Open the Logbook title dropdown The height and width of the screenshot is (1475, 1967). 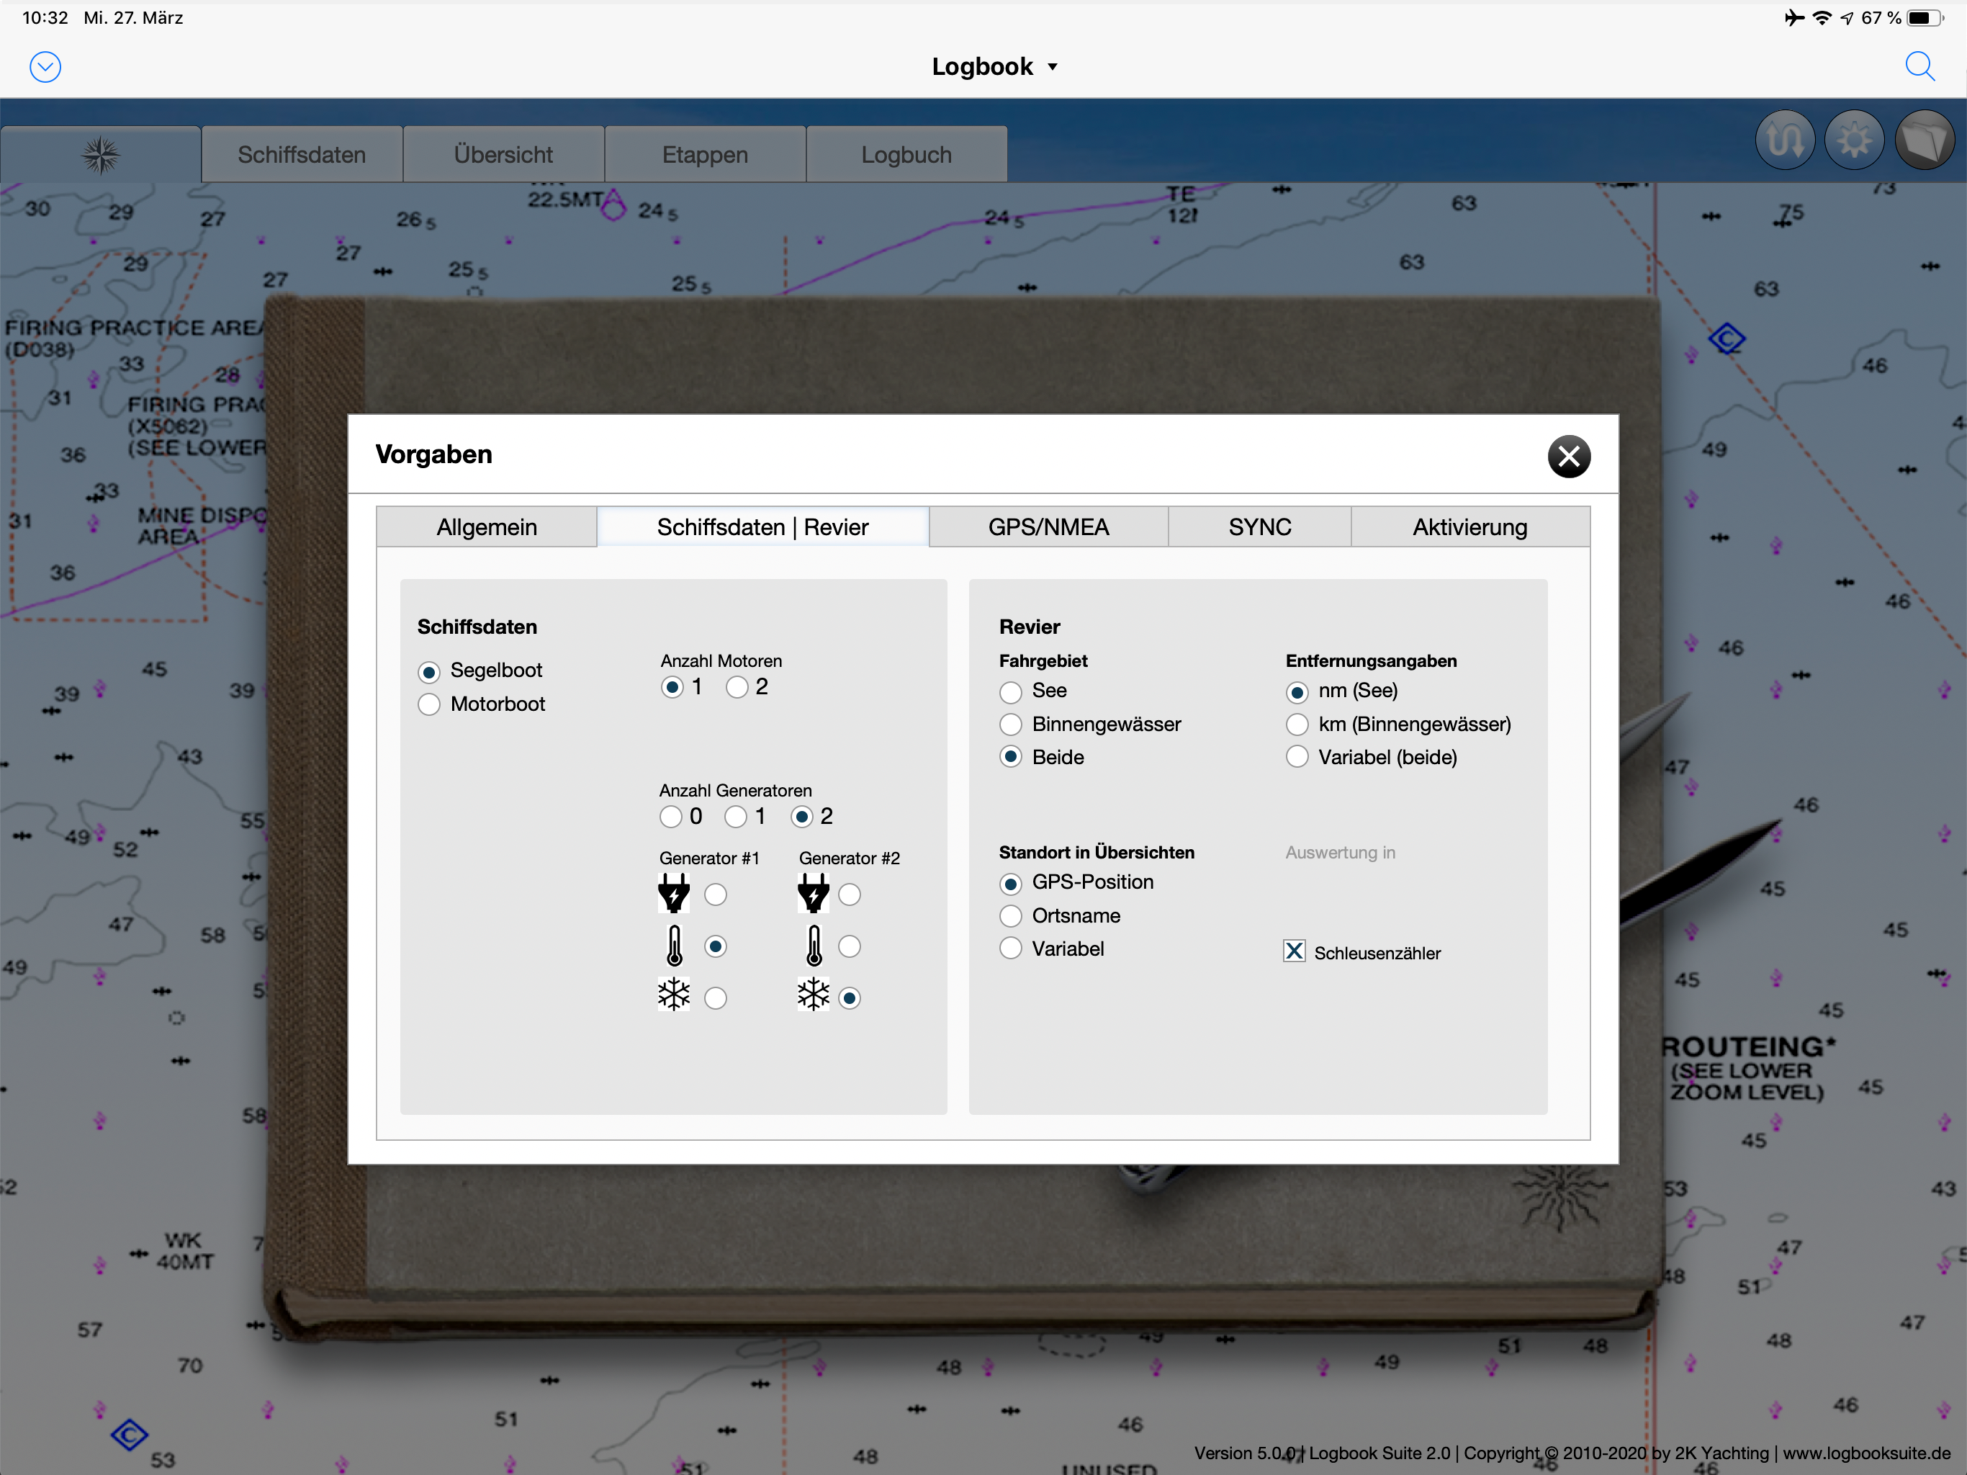pyautogui.click(x=994, y=67)
